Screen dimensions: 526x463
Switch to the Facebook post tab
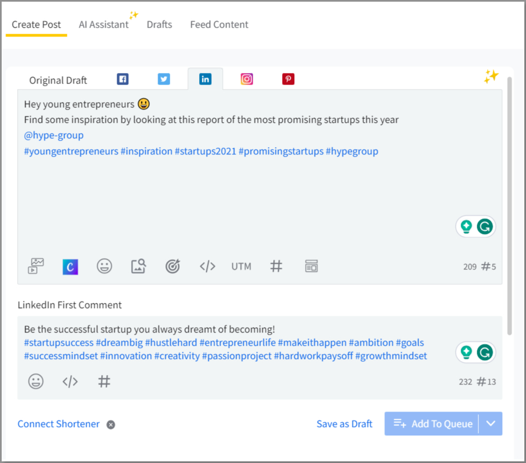click(x=123, y=79)
